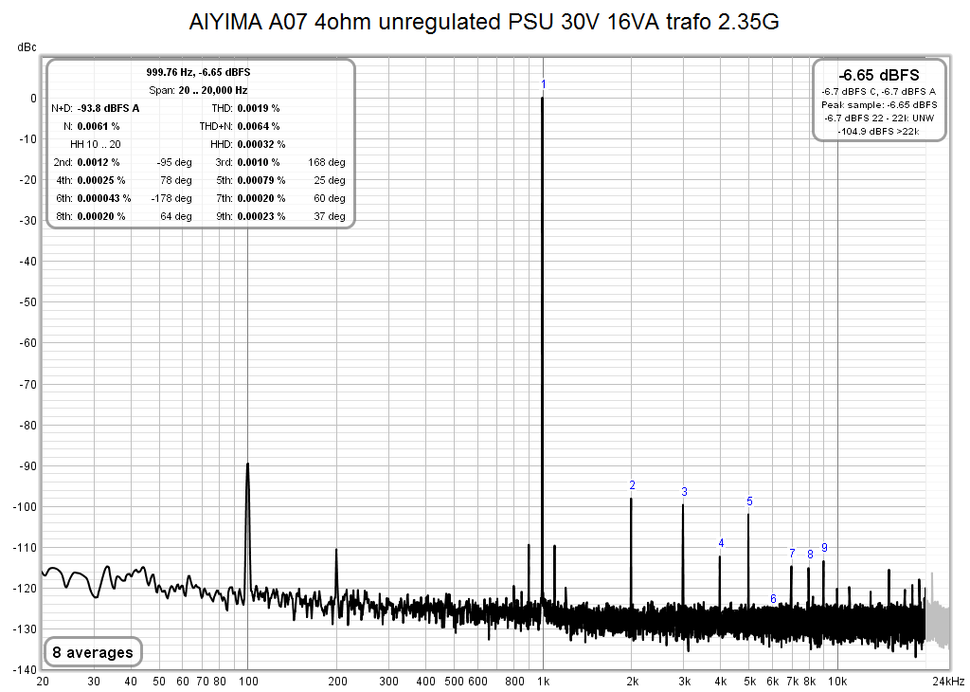Click harmonic marker '3' near 3k

coord(684,491)
